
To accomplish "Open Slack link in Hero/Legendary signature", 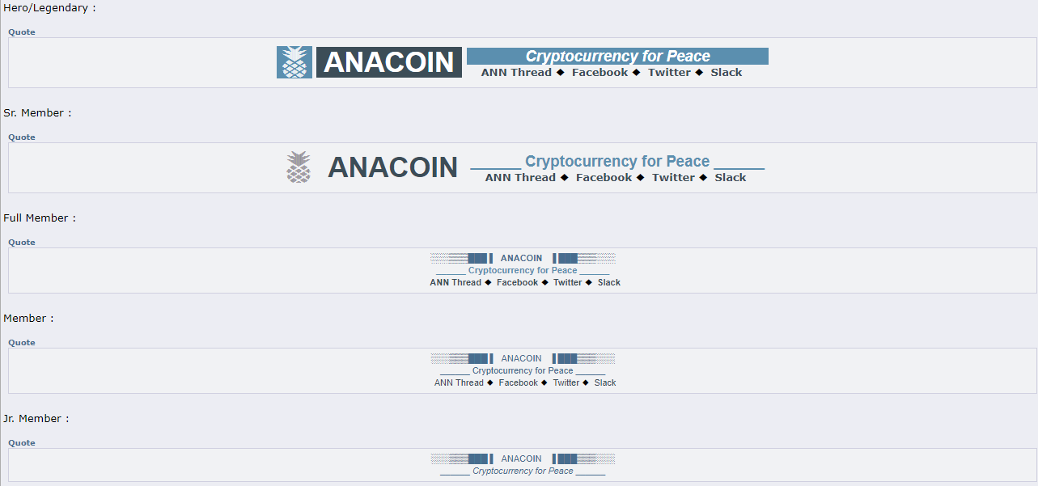I will 727,73.
